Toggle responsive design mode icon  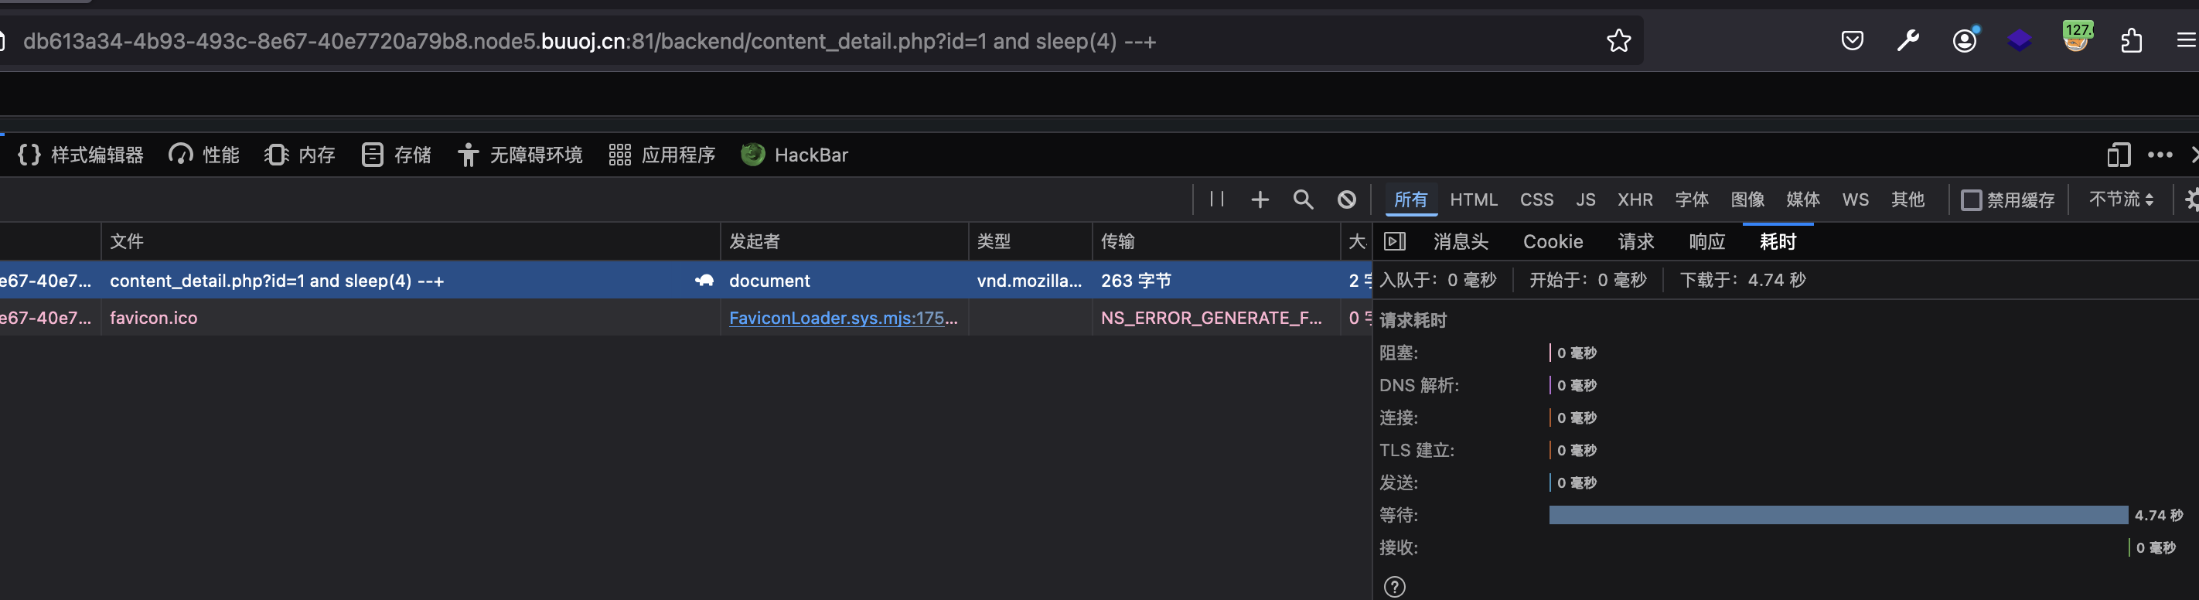[2118, 155]
